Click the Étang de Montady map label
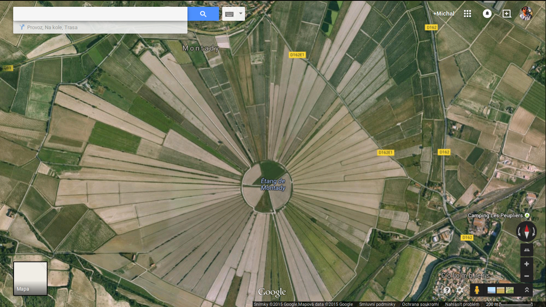The width and height of the screenshot is (546, 307). tap(273, 185)
